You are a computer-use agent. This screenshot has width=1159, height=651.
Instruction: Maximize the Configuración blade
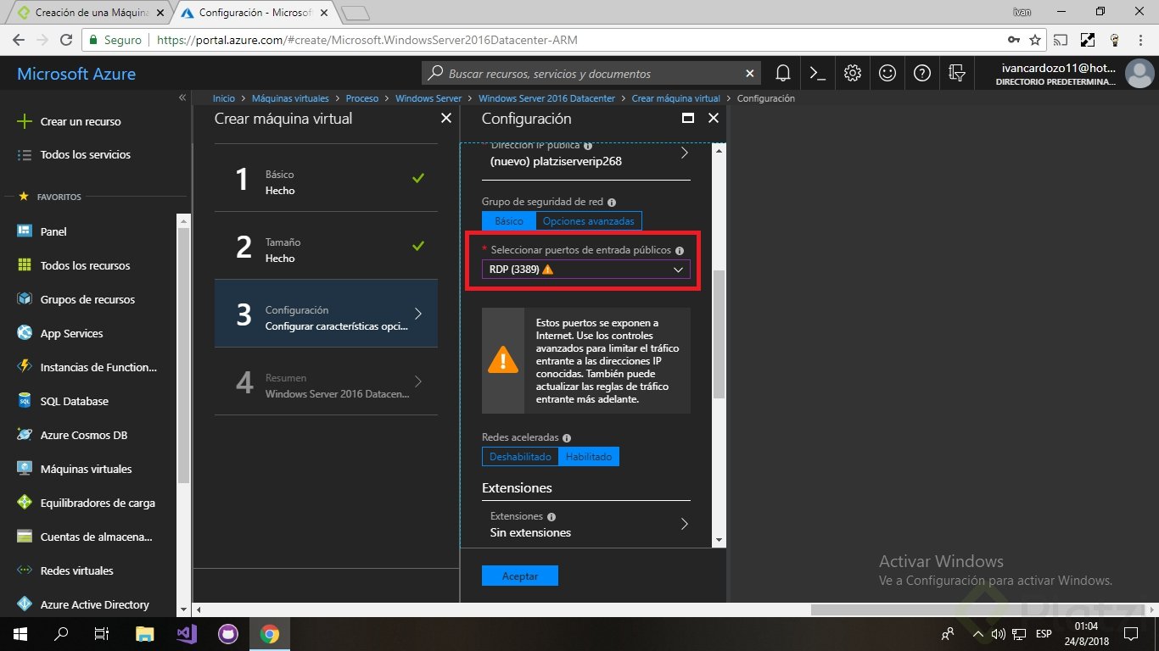(688, 119)
